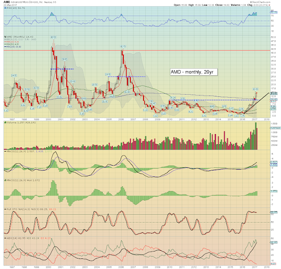Click the blue MA(200) legend entry
281x269 pixels.
pos(13,47)
